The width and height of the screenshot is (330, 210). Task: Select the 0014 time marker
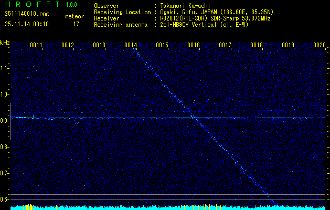(x=131, y=46)
